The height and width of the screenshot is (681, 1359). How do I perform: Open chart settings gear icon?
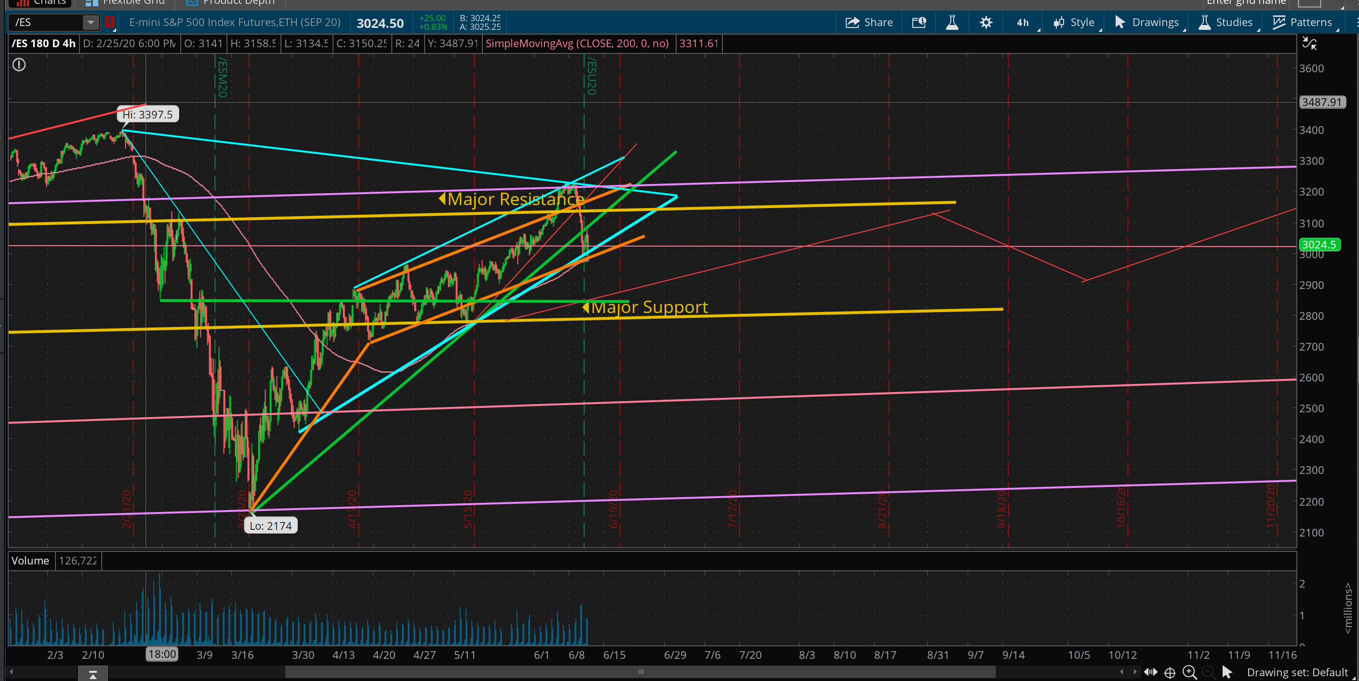click(x=986, y=22)
